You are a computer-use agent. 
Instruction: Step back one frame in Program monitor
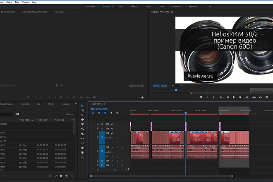coord(228,97)
